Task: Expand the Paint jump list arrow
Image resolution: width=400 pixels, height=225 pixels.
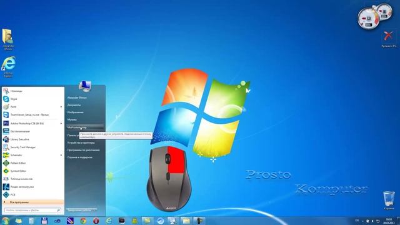Action: click(61, 107)
